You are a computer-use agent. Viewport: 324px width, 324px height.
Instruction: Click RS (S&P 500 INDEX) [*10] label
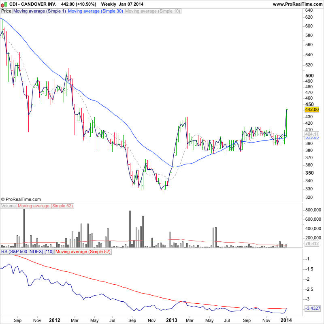27,252
